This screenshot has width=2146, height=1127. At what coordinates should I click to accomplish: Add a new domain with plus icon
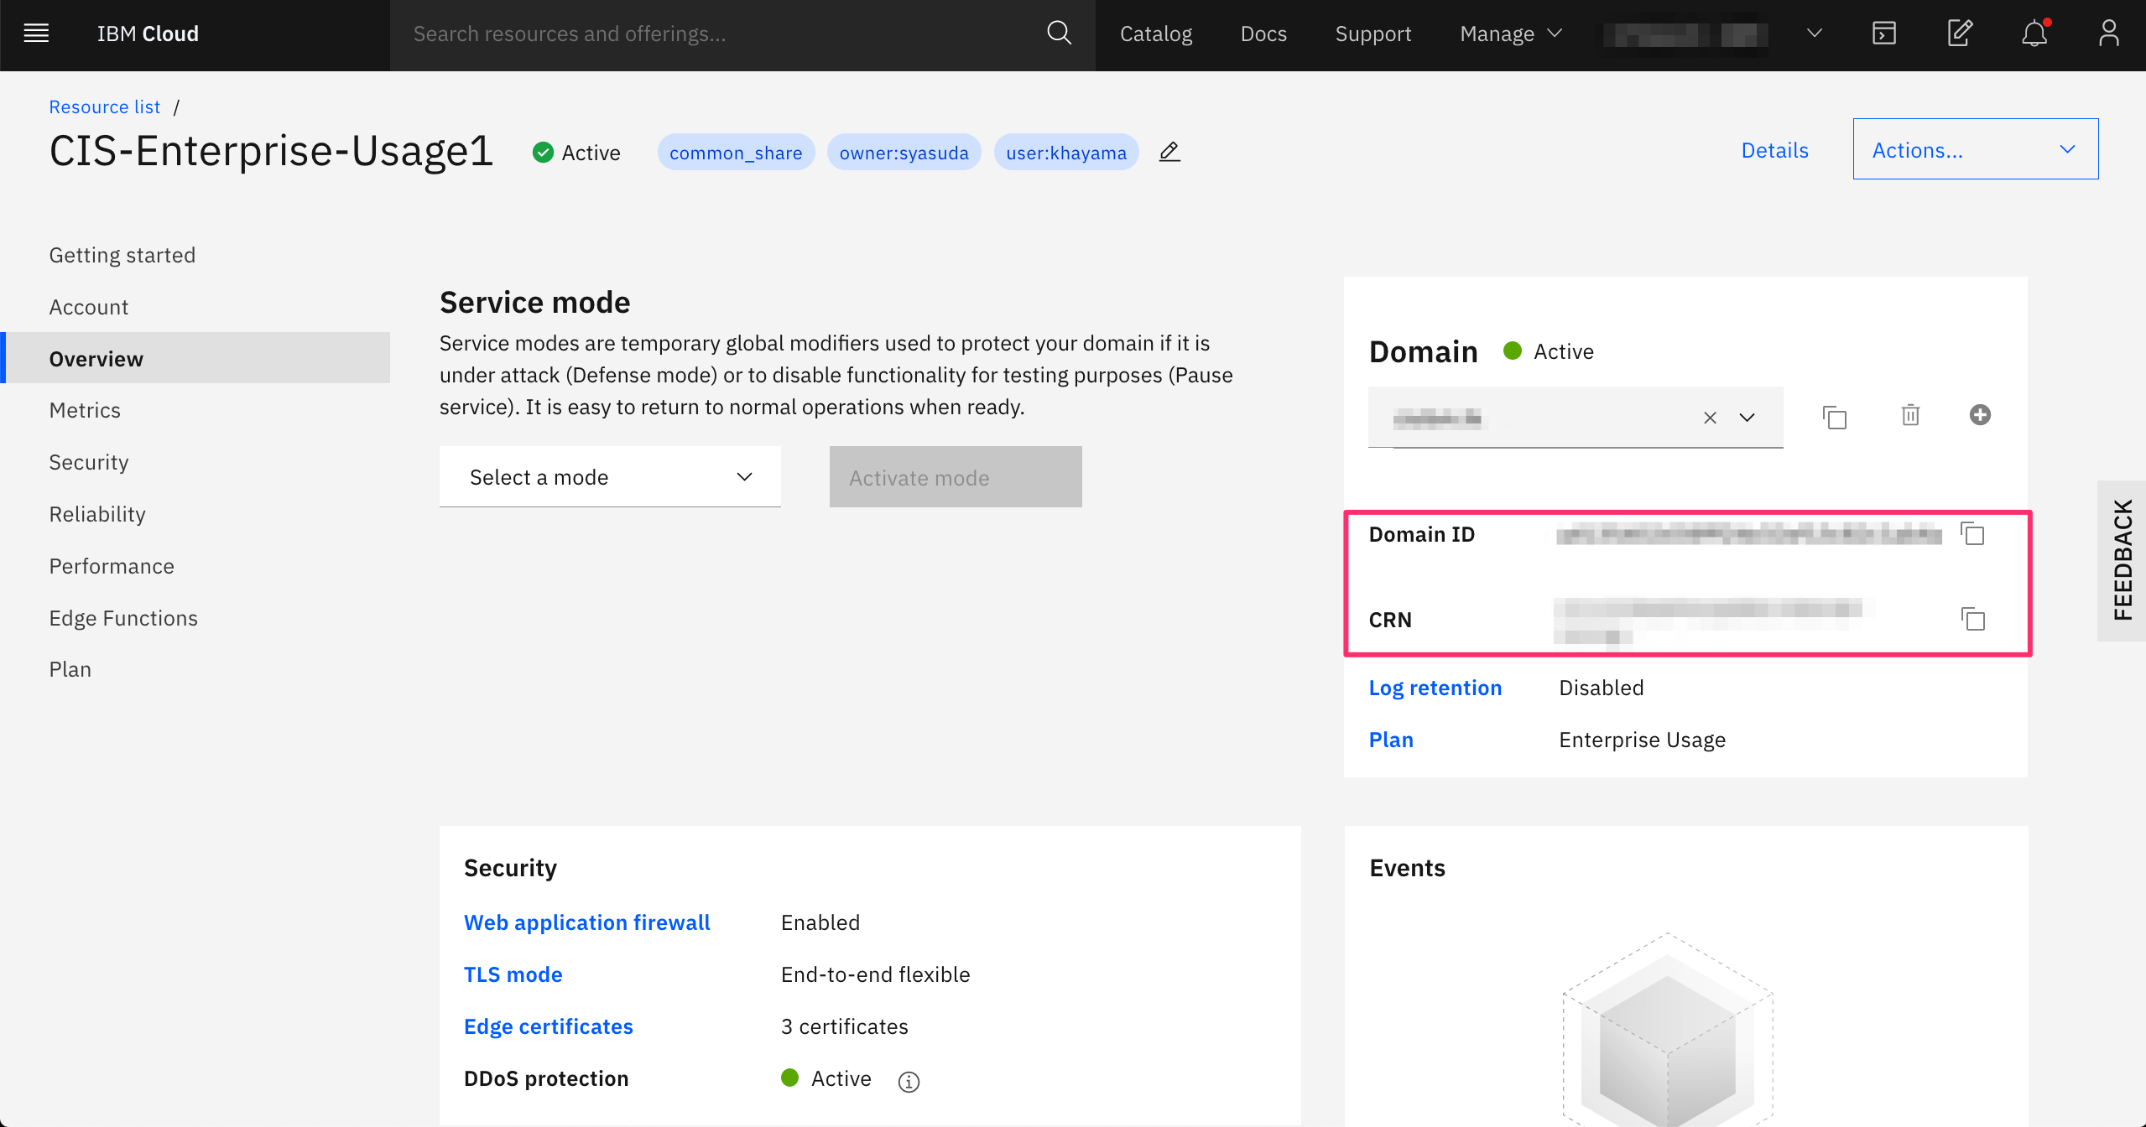point(1980,414)
